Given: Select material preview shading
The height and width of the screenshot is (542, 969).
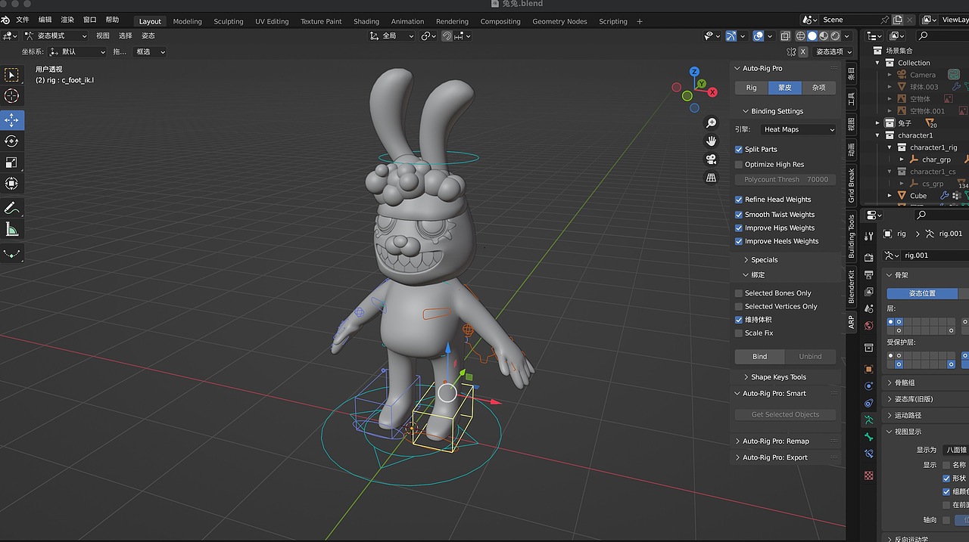Looking at the screenshot, I should 824,36.
